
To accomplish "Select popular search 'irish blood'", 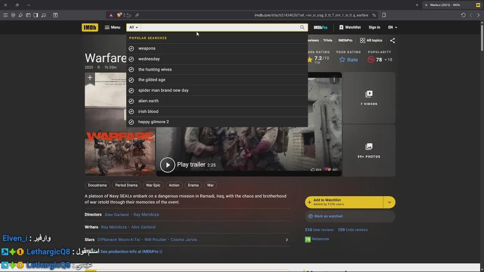I will coord(217,111).
